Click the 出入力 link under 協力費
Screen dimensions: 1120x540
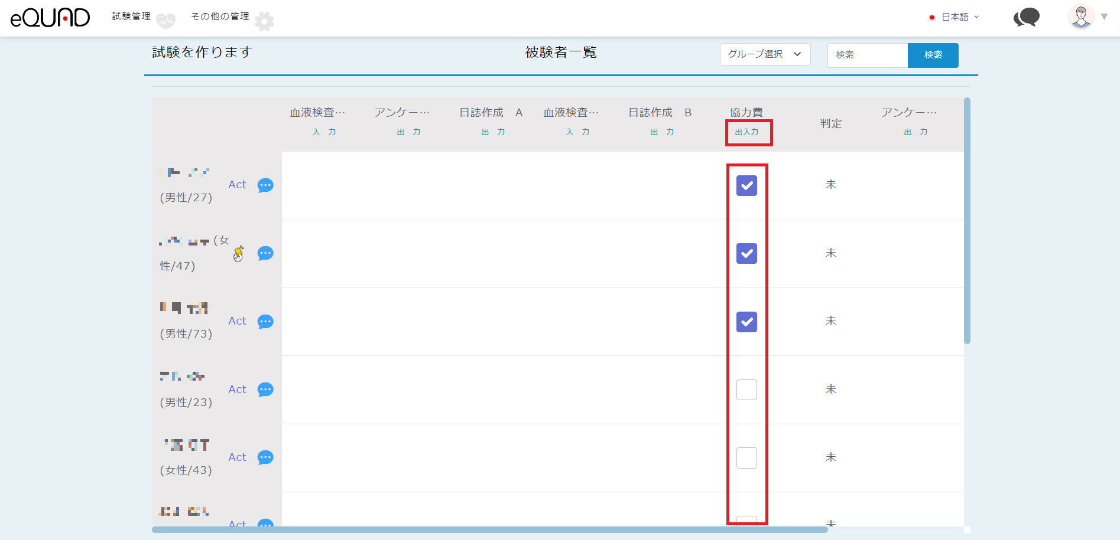[x=746, y=132]
